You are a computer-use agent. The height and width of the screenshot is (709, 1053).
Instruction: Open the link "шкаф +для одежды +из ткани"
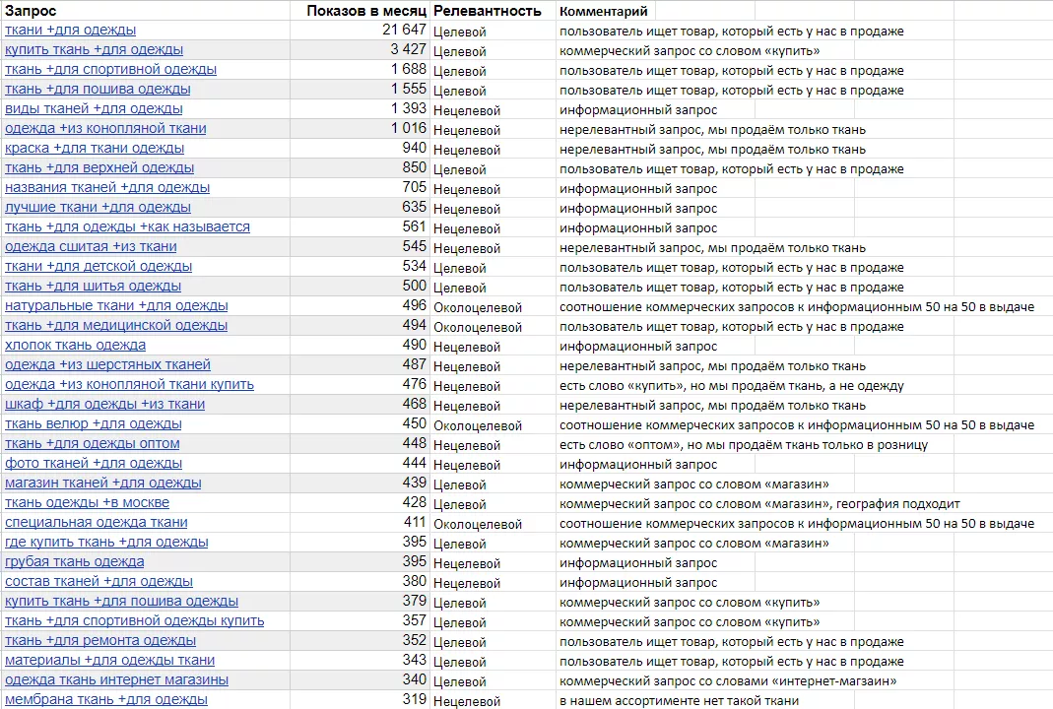104,405
